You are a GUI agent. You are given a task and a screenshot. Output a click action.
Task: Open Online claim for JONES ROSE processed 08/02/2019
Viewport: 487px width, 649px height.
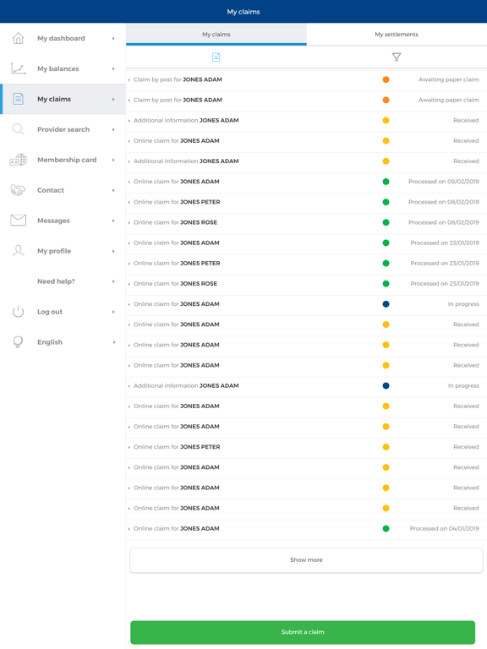[306, 222]
